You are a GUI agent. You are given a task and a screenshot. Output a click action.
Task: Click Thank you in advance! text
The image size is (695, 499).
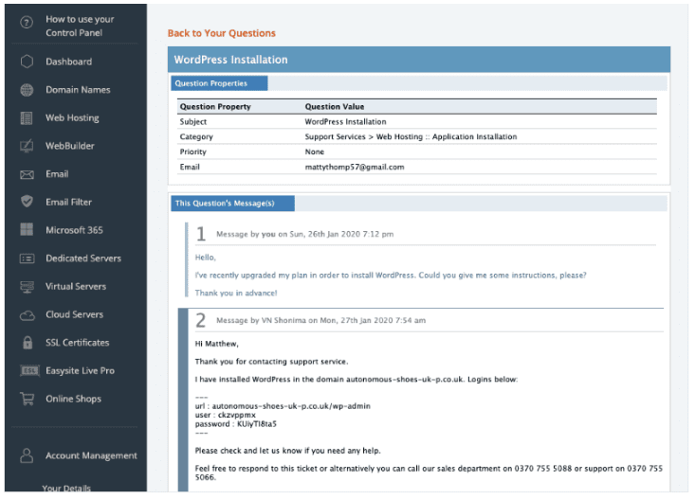pyautogui.click(x=236, y=294)
